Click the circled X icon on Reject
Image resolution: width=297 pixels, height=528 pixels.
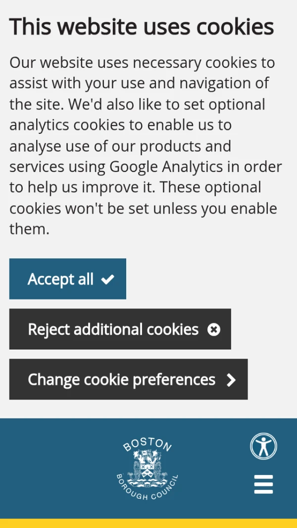point(214,330)
